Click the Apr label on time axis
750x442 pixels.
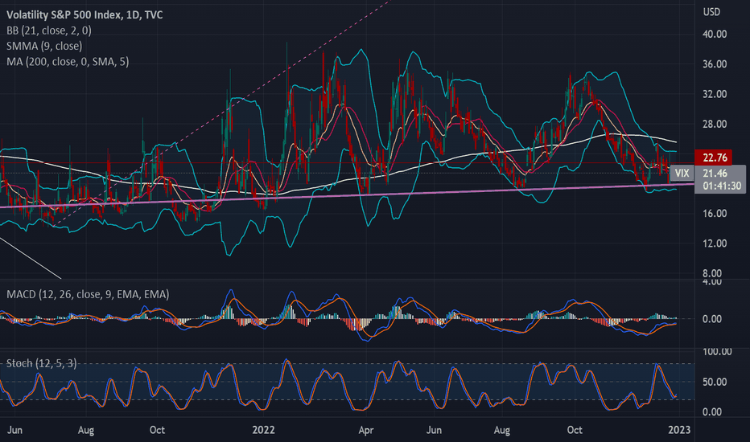[x=366, y=430]
